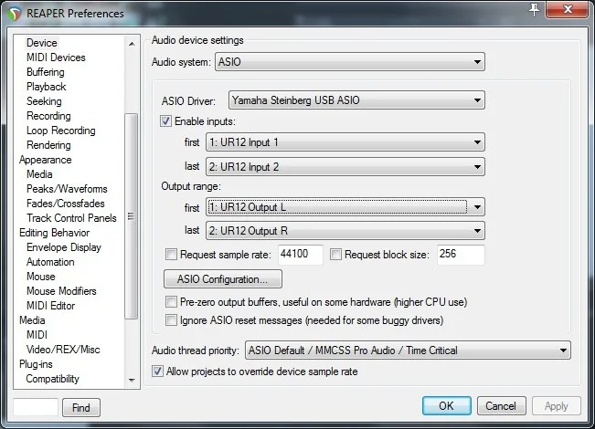Open last input dropdown showing UR12 Input 2
This screenshot has height=429, width=595.
(x=345, y=167)
